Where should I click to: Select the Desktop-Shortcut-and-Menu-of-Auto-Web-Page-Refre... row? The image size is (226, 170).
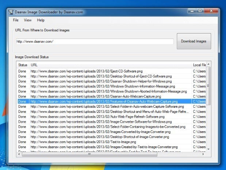point(112,111)
